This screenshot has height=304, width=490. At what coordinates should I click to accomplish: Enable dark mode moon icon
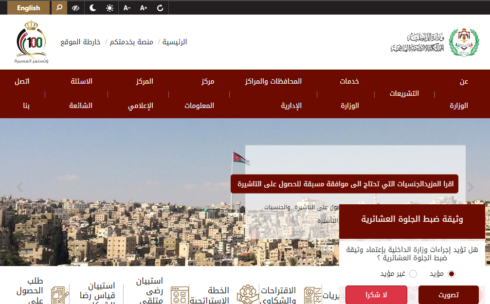click(x=92, y=8)
